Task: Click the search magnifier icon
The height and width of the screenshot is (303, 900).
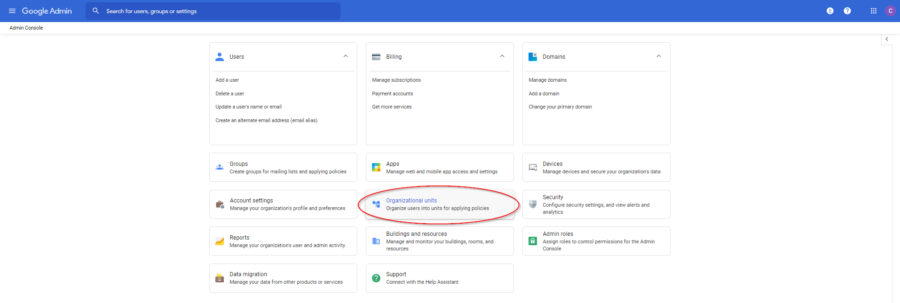Action: [x=95, y=11]
